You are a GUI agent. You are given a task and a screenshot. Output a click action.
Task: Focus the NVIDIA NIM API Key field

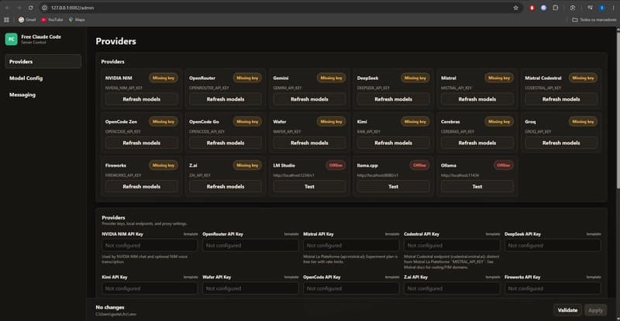[x=150, y=245]
